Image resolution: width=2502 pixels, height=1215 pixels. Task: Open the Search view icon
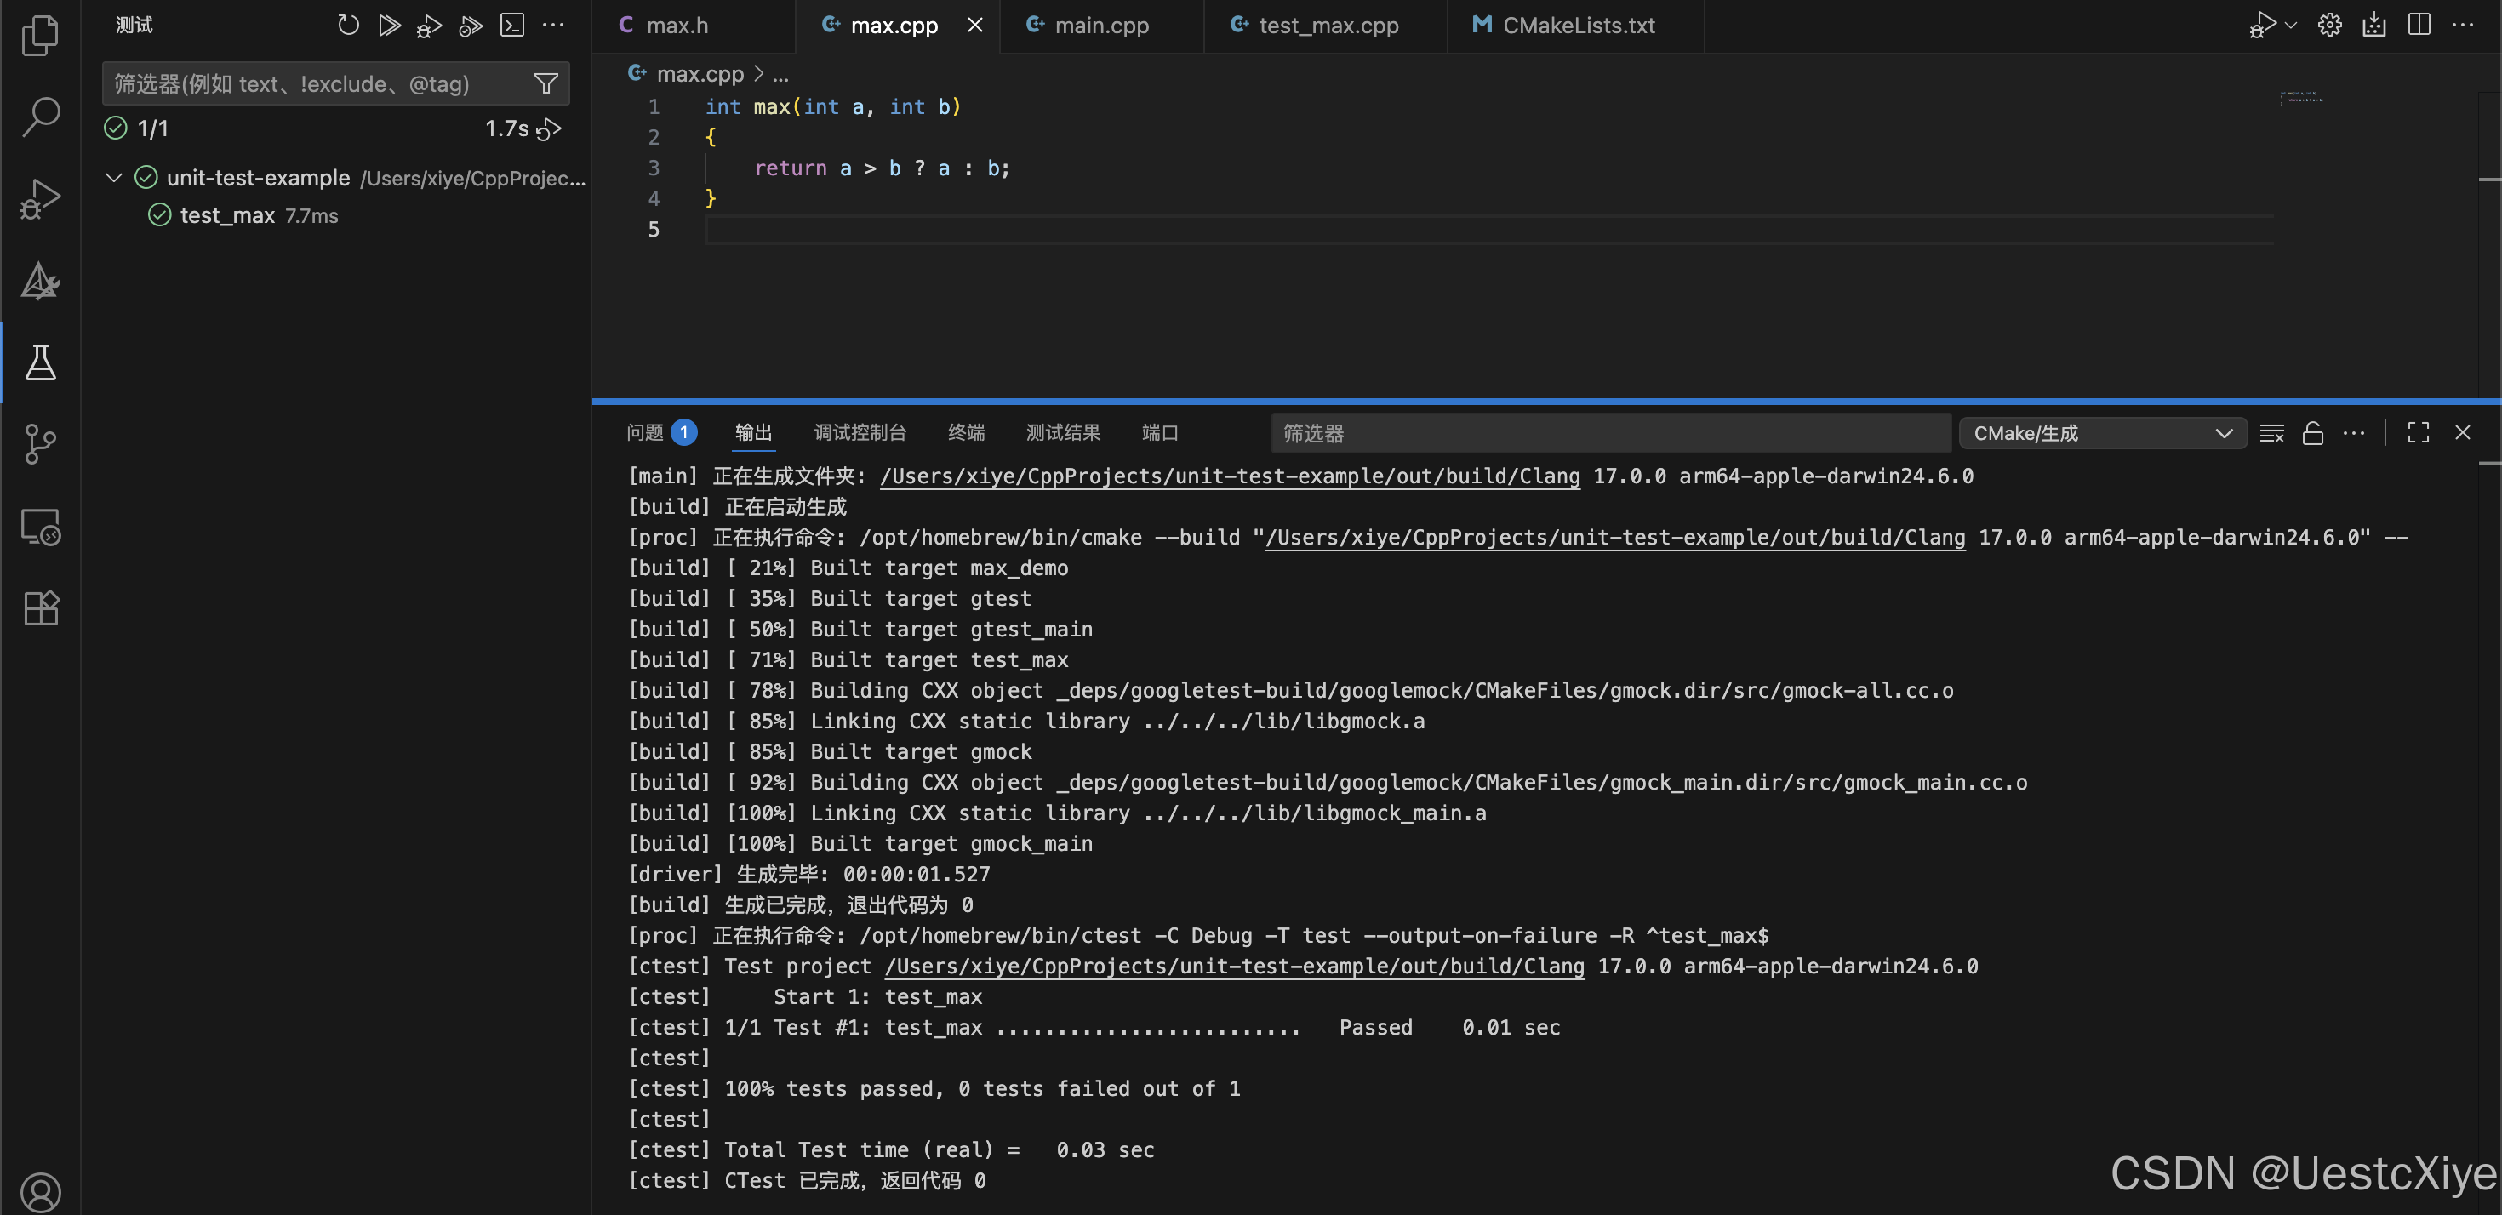pyautogui.click(x=40, y=117)
